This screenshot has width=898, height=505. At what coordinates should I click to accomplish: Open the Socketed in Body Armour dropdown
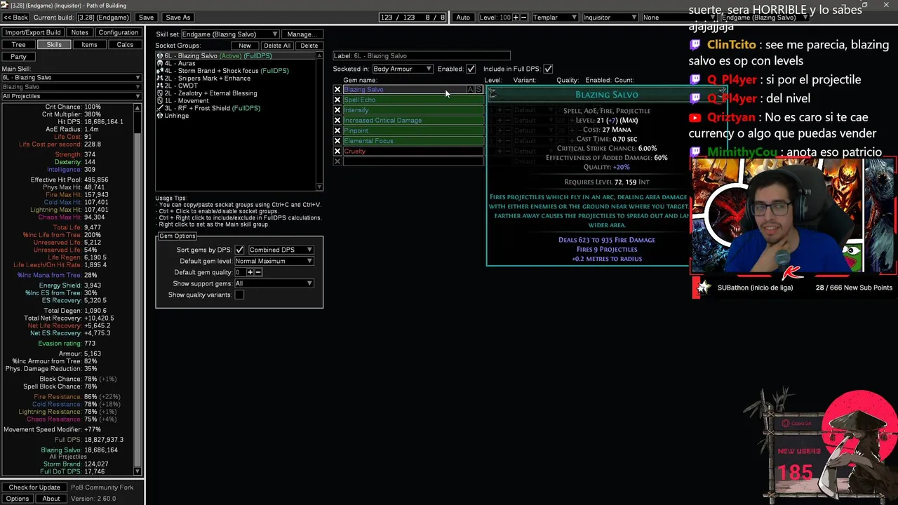(403, 69)
